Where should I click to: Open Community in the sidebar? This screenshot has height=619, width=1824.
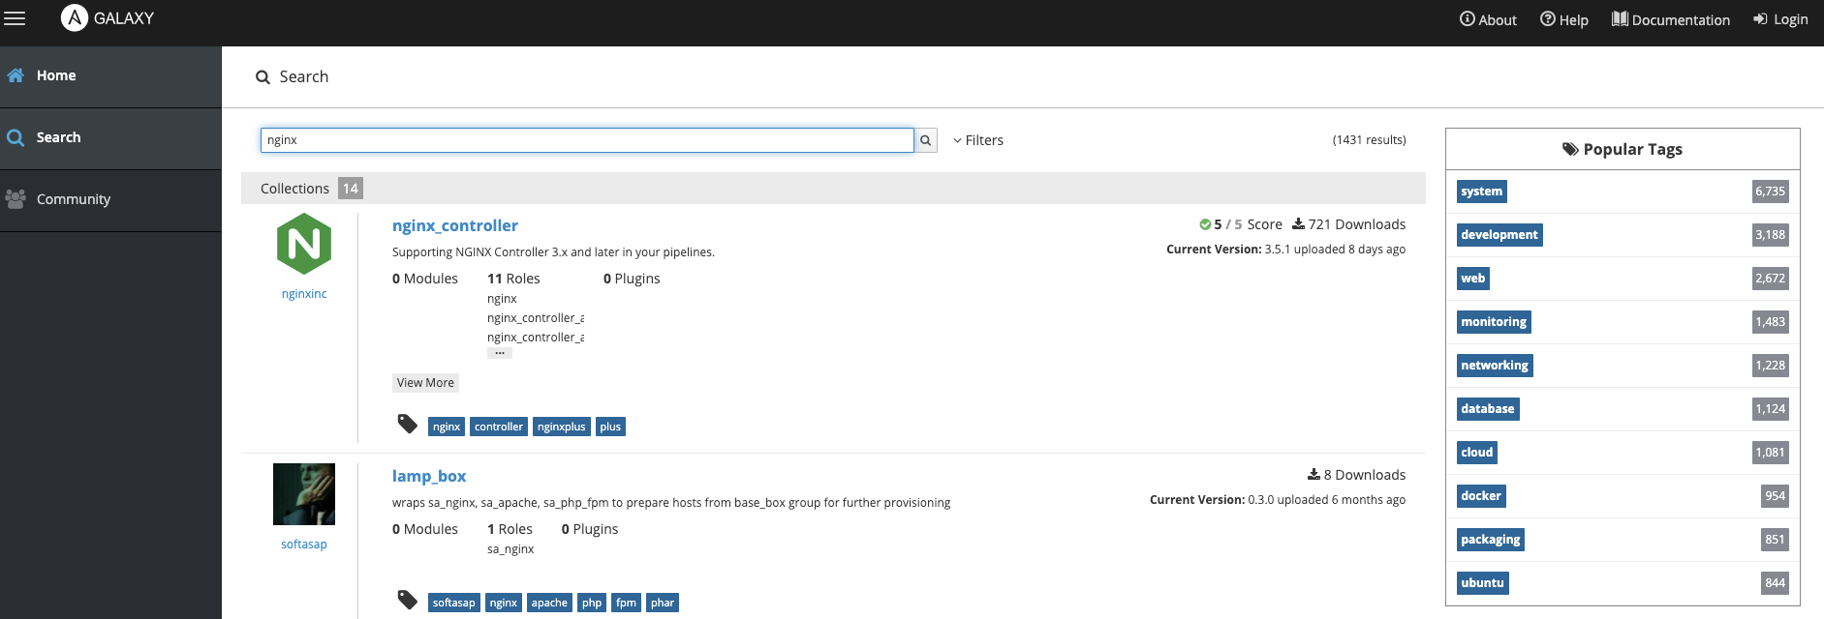pyautogui.click(x=110, y=199)
